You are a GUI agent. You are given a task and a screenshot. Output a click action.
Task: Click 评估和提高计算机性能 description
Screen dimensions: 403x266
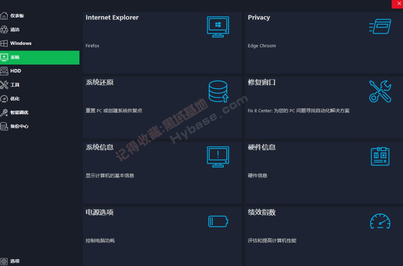click(x=272, y=241)
